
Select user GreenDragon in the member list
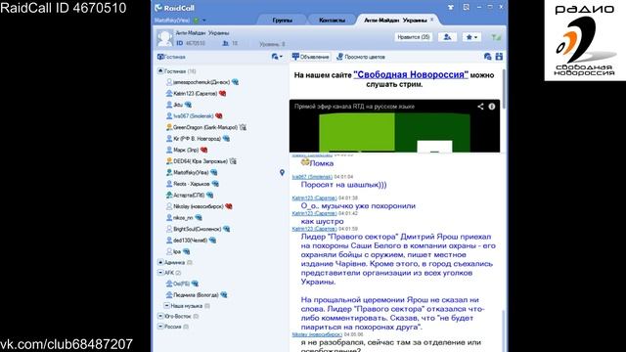point(204,127)
